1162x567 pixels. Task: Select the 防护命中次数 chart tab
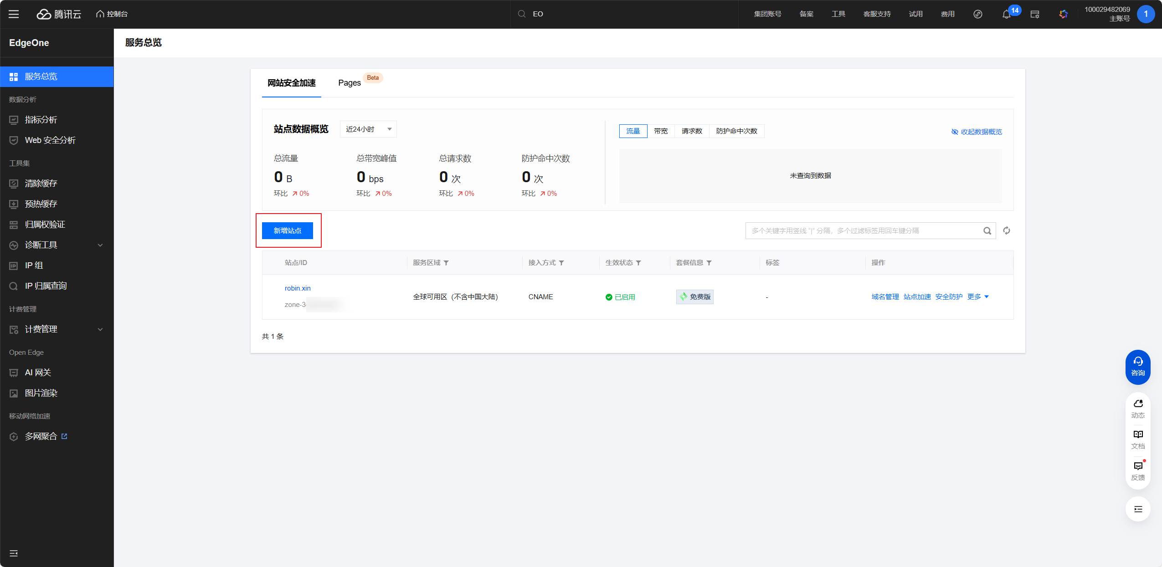(736, 131)
